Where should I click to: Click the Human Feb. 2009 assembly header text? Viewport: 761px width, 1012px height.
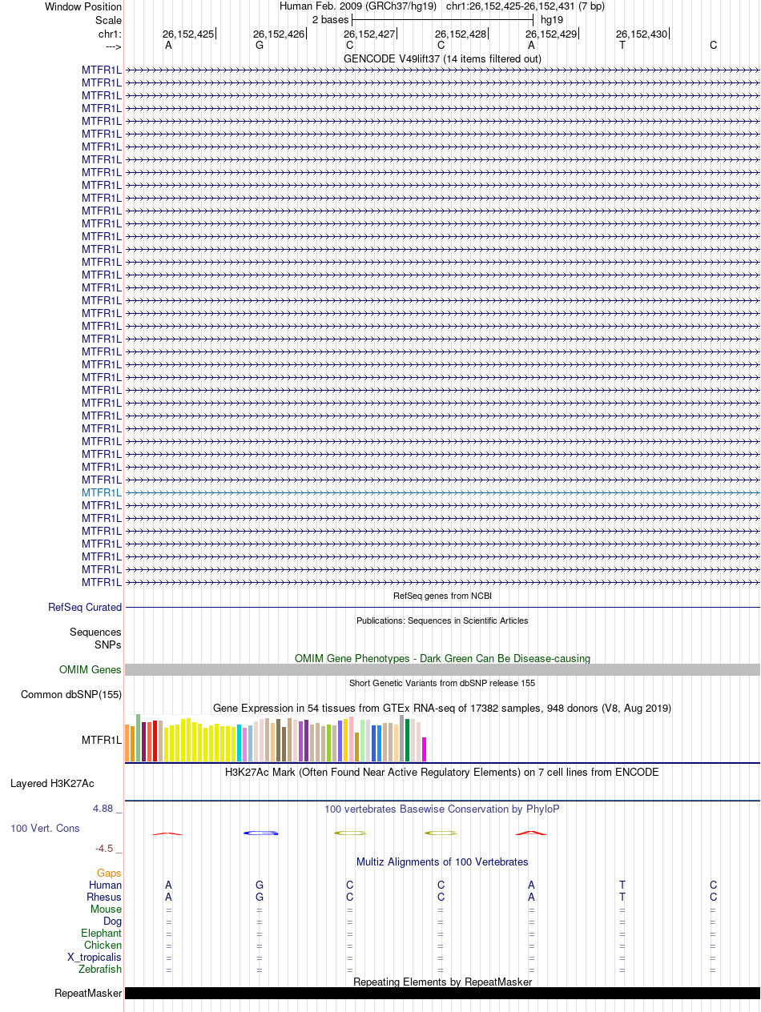coord(357,6)
